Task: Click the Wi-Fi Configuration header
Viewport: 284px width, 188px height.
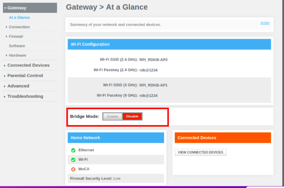Action: (169, 44)
